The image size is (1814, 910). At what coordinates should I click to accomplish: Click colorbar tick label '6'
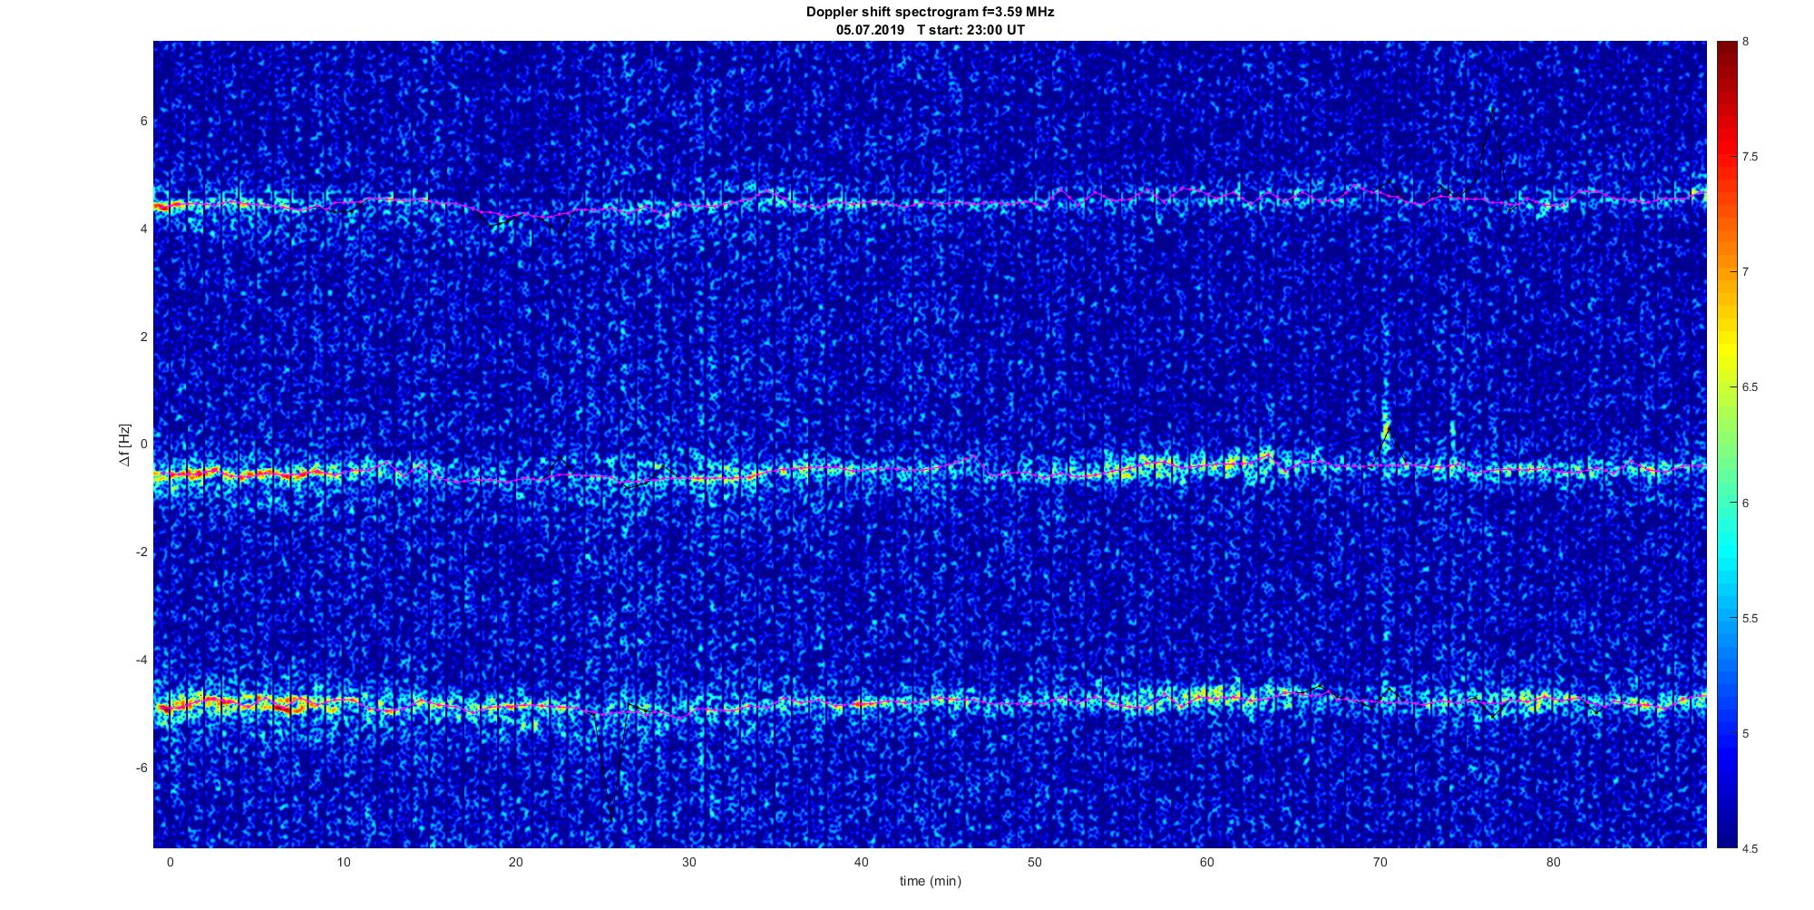pos(1746,503)
